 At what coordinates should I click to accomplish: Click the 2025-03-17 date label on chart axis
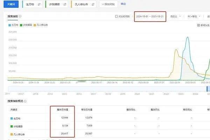coord(97,83)
